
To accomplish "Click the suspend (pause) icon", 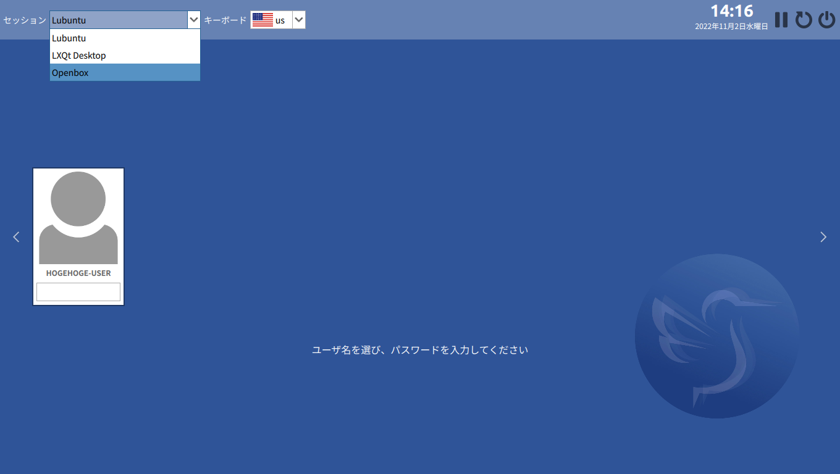I will point(781,20).
